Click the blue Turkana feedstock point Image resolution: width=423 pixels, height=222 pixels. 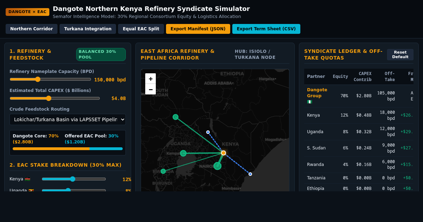[208, 132]
